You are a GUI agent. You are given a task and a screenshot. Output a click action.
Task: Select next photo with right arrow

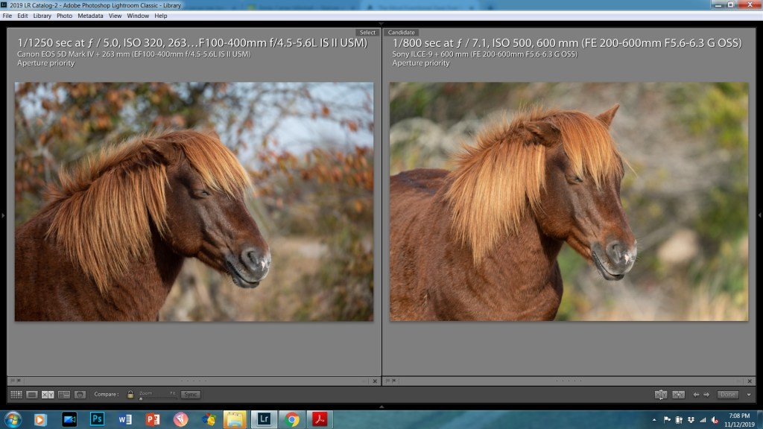click(x=706, y=394)
